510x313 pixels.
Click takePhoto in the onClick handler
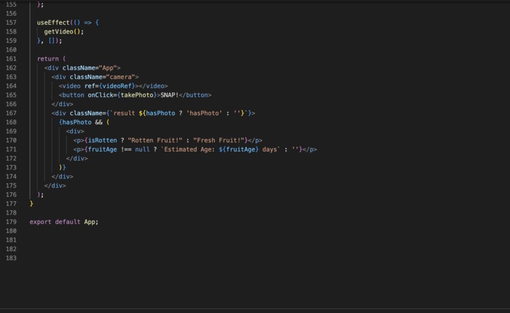coord(137,95)
